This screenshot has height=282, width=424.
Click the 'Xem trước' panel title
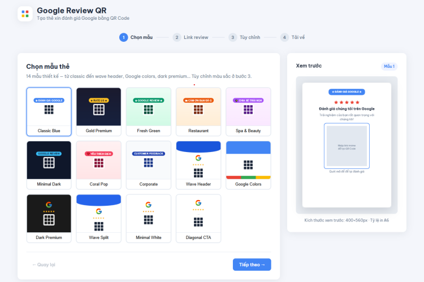point(309,66)
